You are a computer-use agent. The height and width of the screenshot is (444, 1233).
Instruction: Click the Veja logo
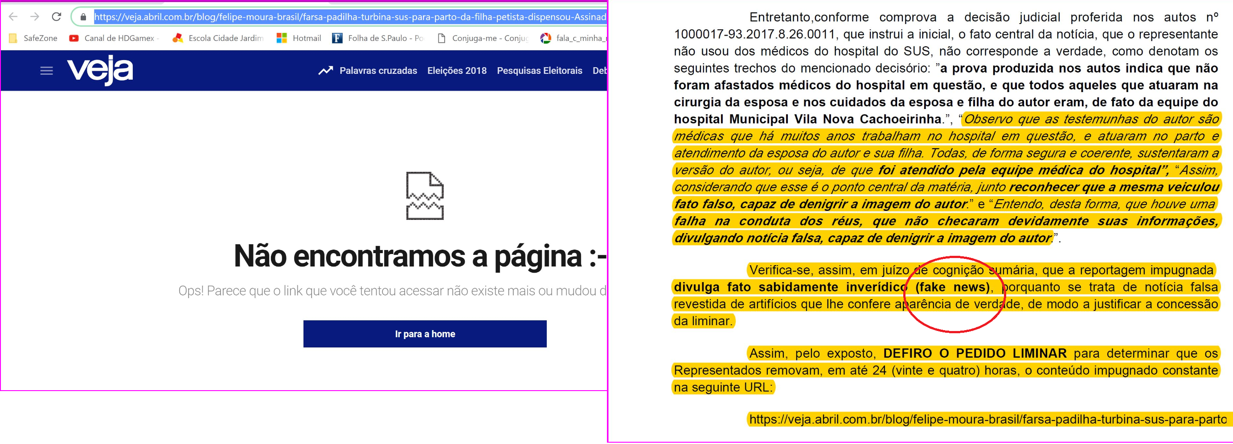[99, 70]
